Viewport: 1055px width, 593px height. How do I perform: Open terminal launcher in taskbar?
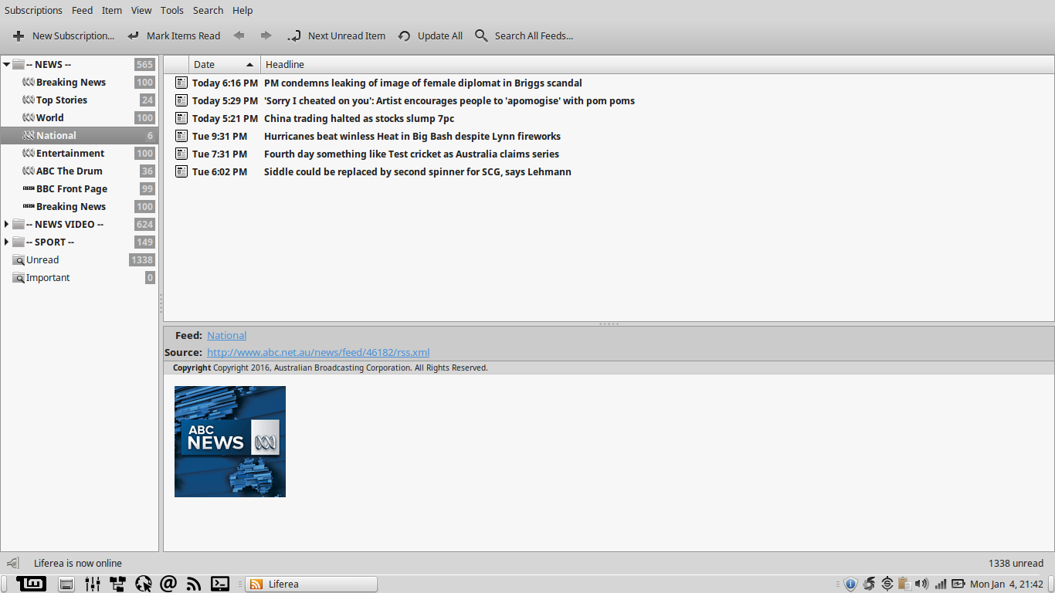pyautogui.click(x=220, y=584)
